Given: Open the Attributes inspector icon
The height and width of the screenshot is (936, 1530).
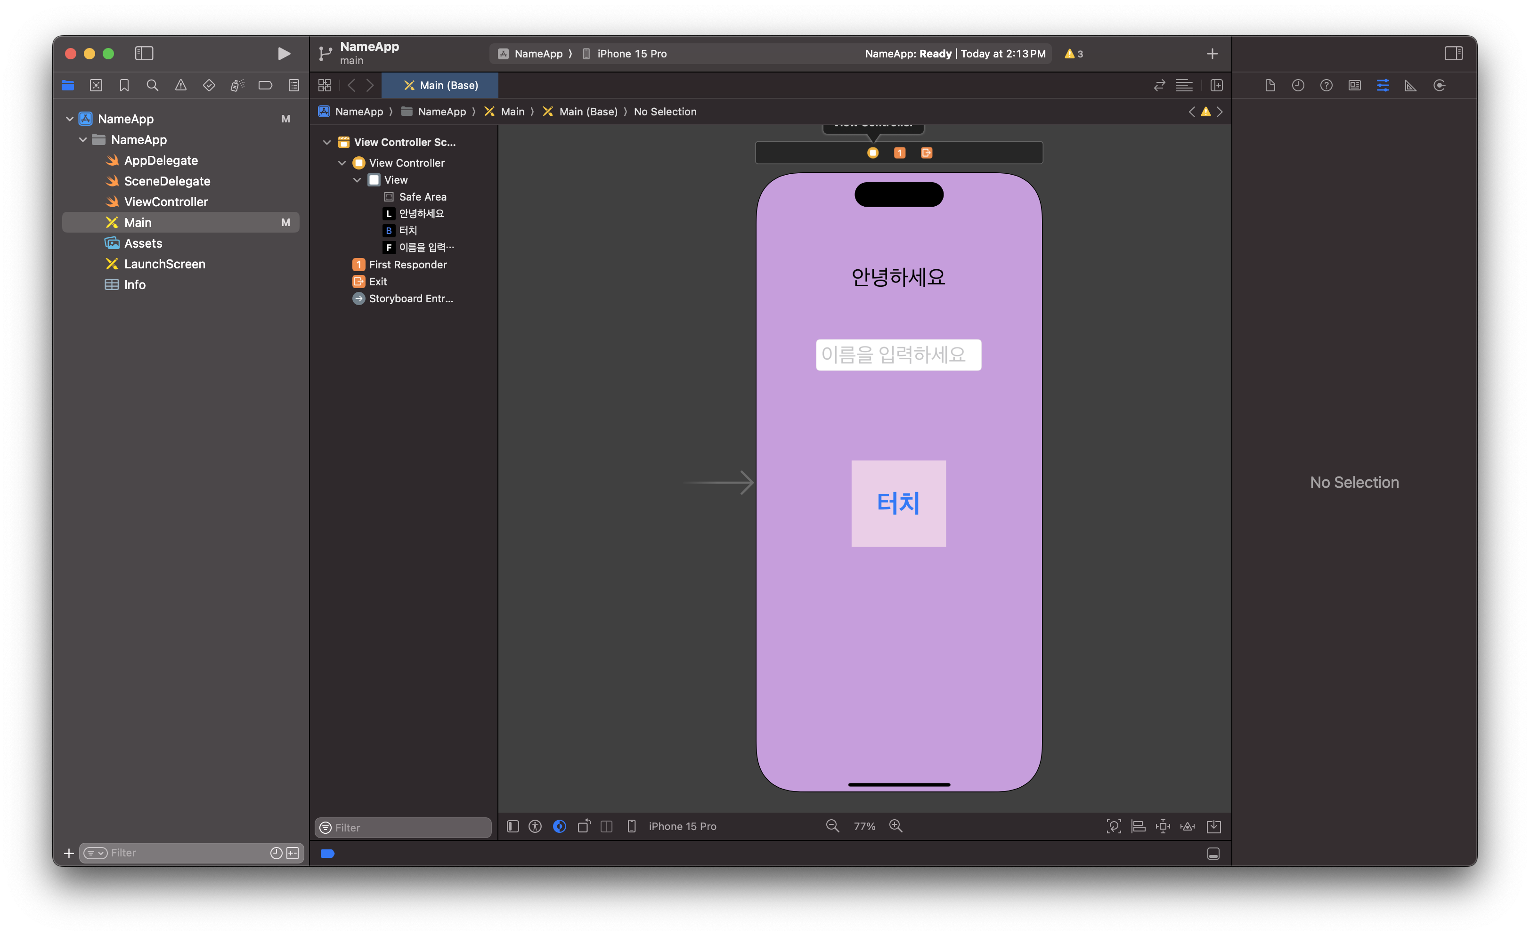Looking at the screenshot, I should [1382, 85].
